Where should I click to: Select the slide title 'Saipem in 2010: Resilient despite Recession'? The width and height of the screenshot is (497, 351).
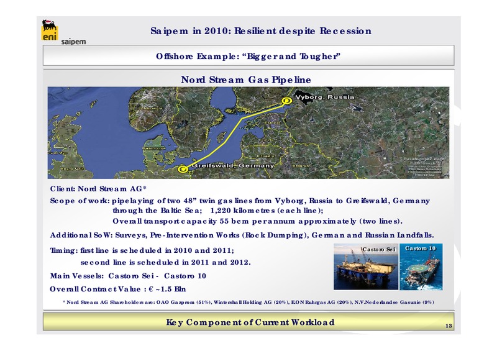tap(260, 31)
